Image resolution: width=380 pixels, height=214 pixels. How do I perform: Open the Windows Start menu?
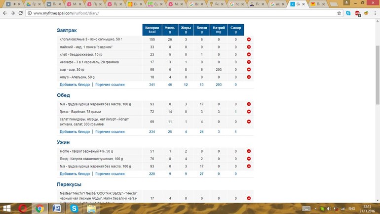(7, 209)
